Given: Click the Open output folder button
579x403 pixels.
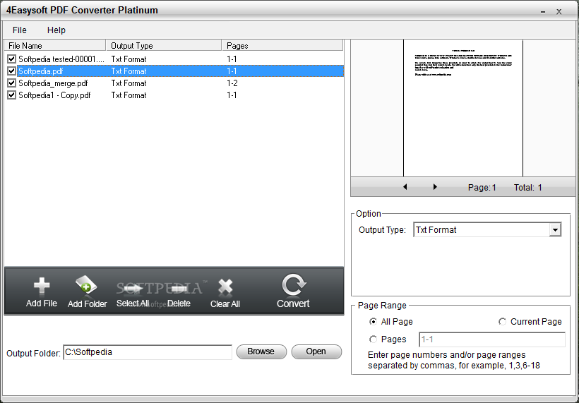Looking at the screenshot, I should [x=316, y=351].
